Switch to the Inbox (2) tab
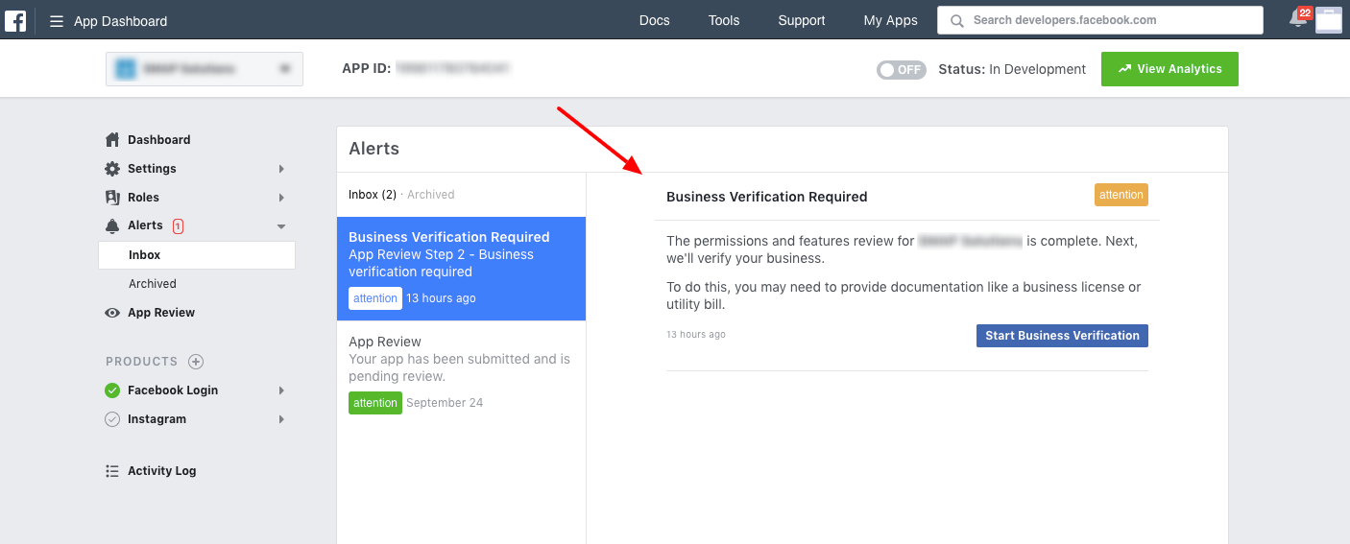Viewport: 1350px width, 544px height. (373, 195)
